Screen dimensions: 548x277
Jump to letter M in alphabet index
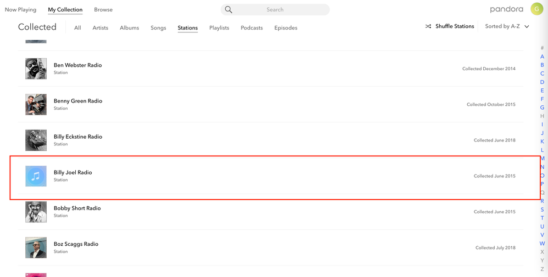click(x=543, y=159)
